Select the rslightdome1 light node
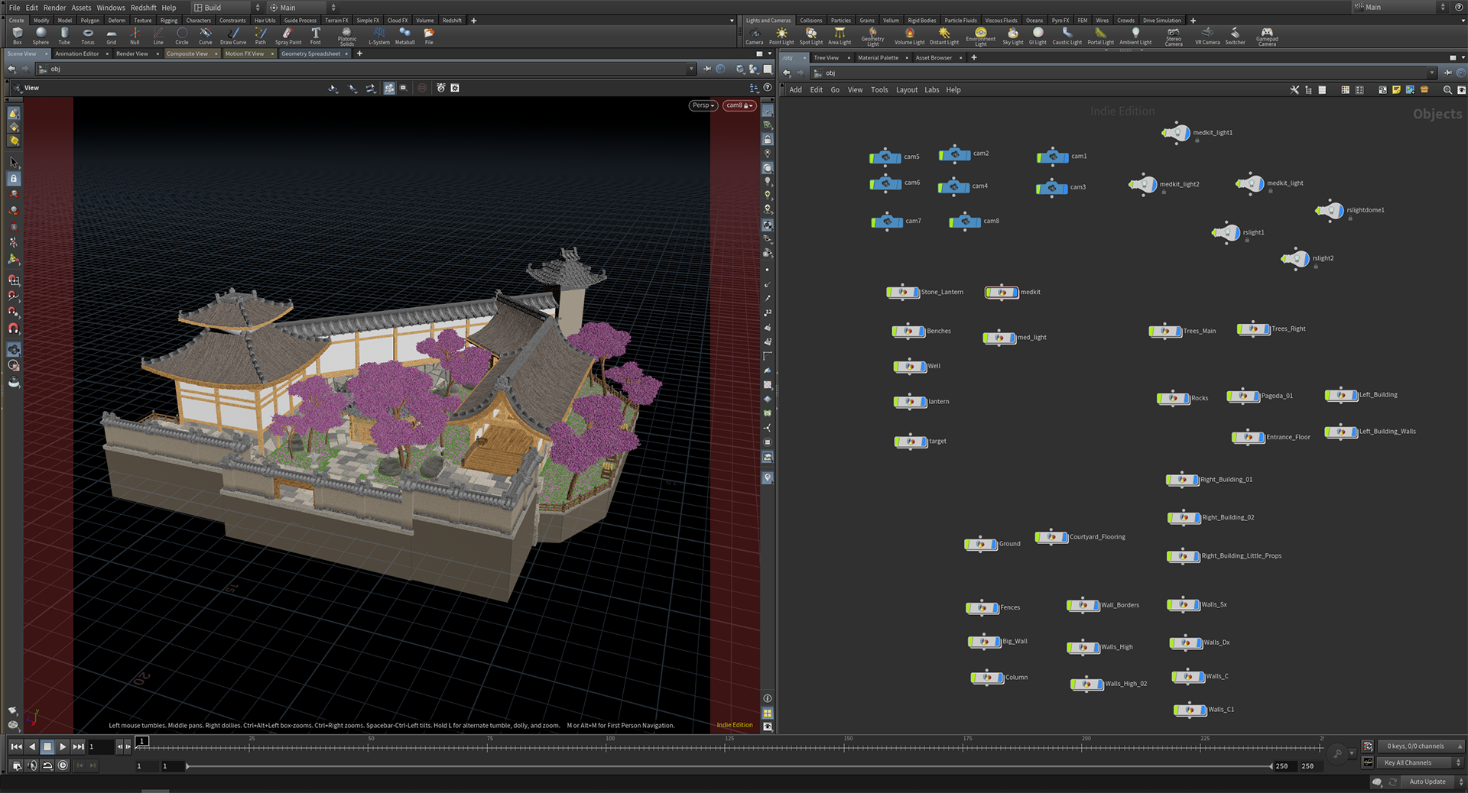1468x793 pixels. point(1330,210)
